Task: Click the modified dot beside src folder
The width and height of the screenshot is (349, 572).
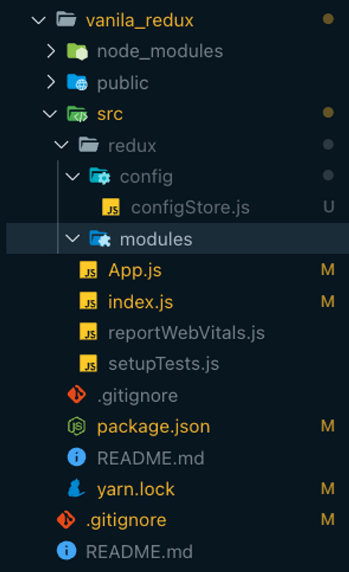Action: [328, 112]
